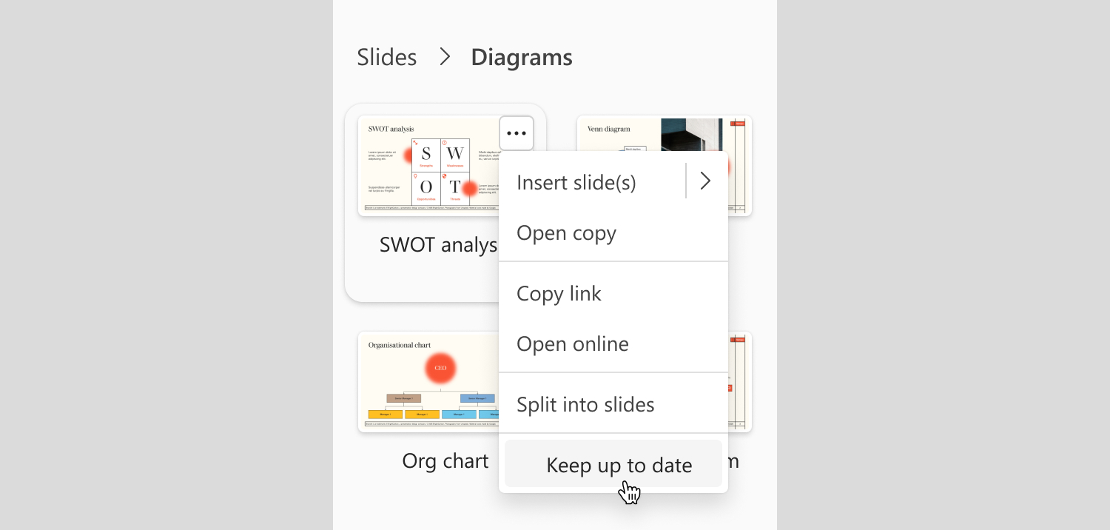The width and height of the screenshot is (1110, 530).
Task: Click the S Strengths quadrant in SWOT
Action: pyautogui.click(x=426, y=155)
